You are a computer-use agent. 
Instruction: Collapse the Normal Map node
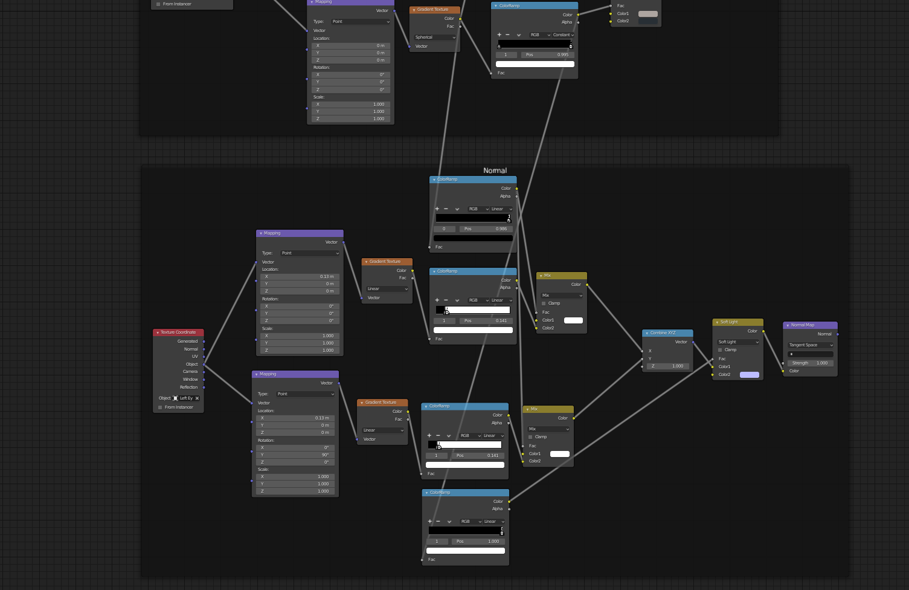tap(788, 325)
